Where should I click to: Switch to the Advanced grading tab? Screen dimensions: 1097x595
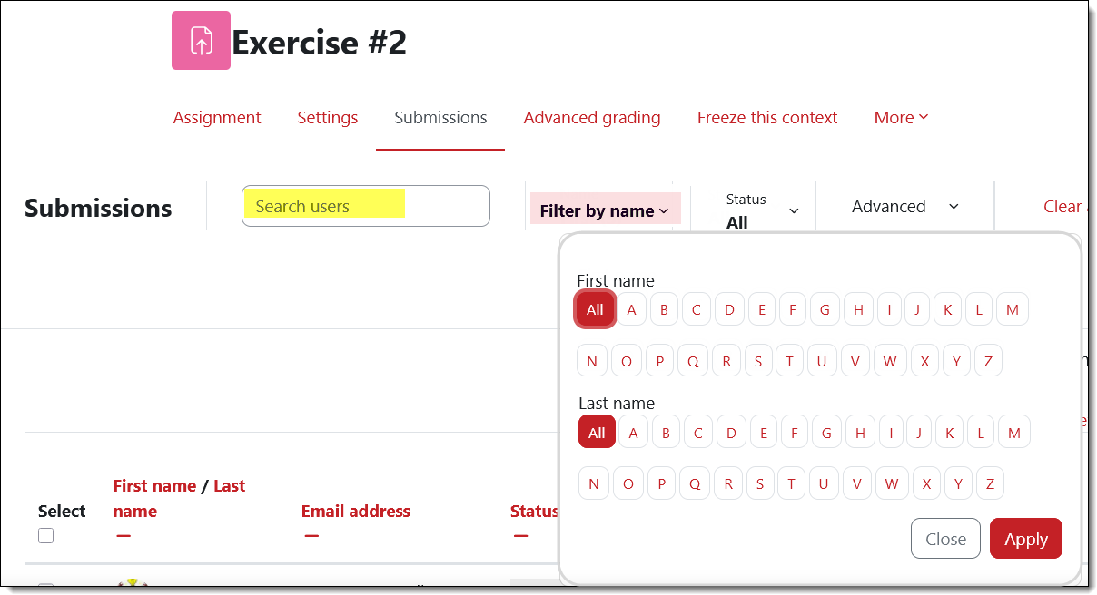[592, 118]
